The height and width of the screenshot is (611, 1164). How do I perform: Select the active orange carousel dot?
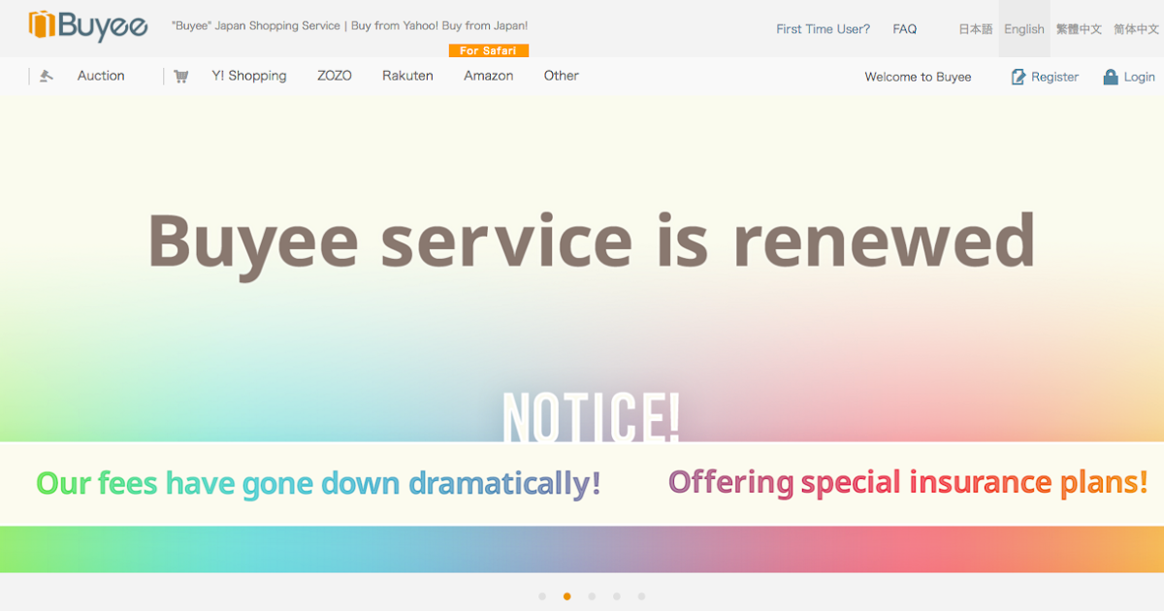click(566, 596)
